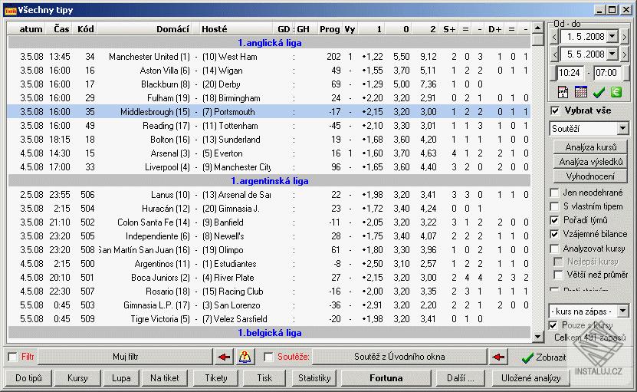Step start date 1.5.2008 forward
Viewport: 637px width, 392px height.
coord(625,37)
